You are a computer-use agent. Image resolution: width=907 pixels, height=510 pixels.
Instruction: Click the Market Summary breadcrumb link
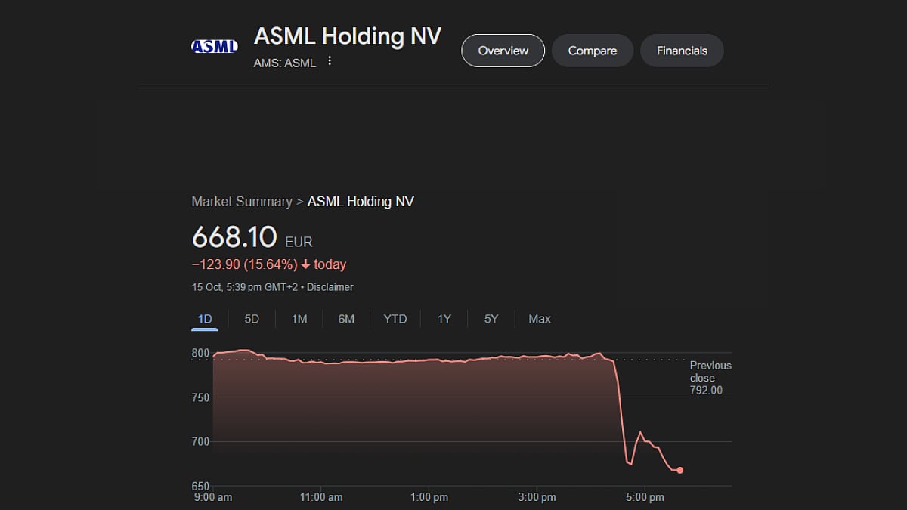(242, 202)
